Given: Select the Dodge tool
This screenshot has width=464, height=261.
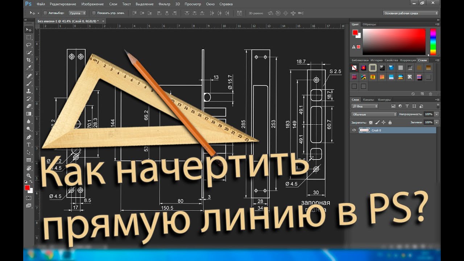Looking at the screenshot, I should pos(29,129).
